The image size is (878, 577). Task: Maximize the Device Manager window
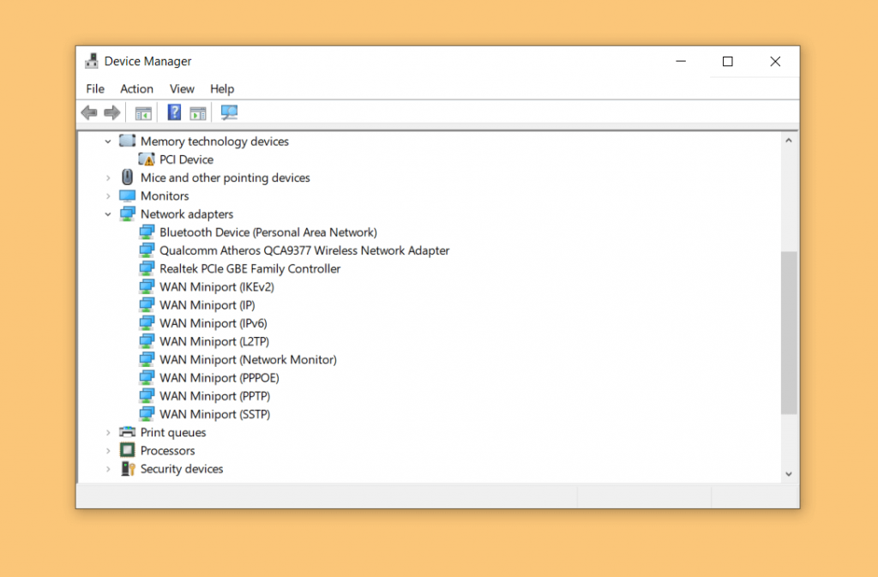pyautogui.click(x=727, y=61)
